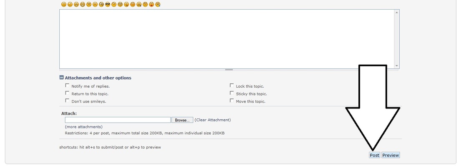Insert the embarrassed red-faced smiley

click(x=133, y=5)
